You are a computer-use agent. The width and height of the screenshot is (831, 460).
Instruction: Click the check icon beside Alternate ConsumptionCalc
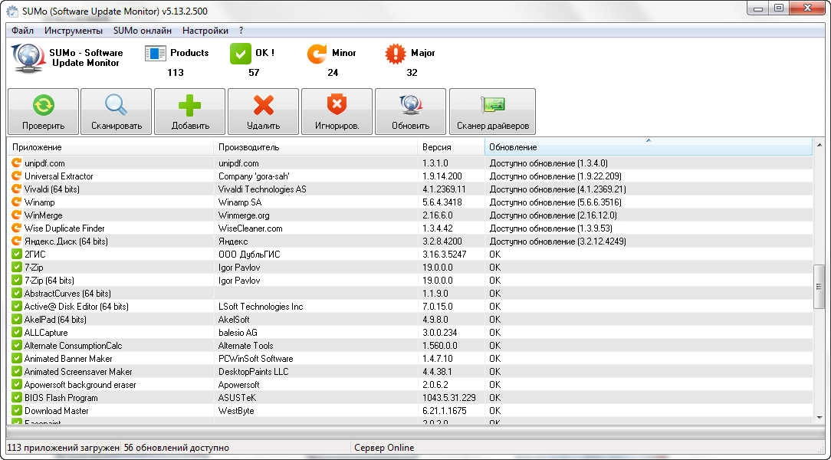[16, 345]
